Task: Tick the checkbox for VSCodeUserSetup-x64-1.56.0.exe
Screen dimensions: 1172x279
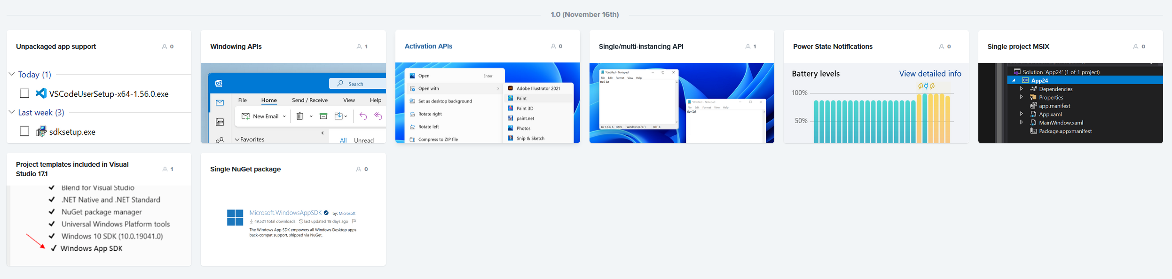Action: [x=24, y=93]
